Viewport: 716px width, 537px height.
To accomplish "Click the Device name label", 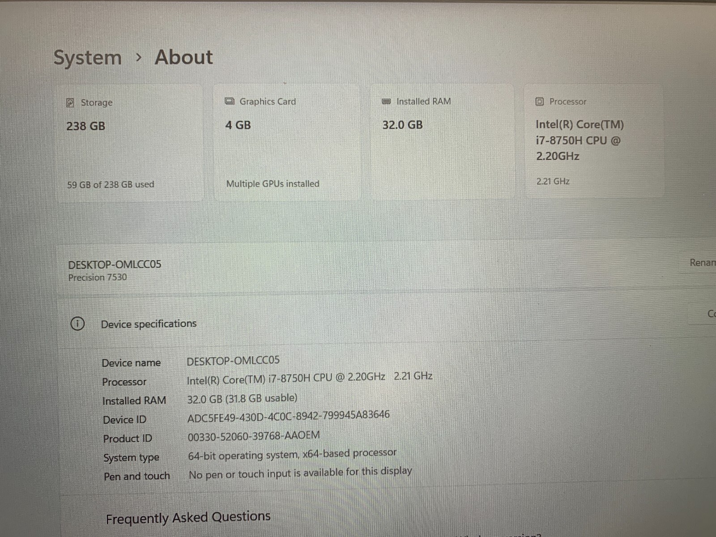I will pos(131,363).
